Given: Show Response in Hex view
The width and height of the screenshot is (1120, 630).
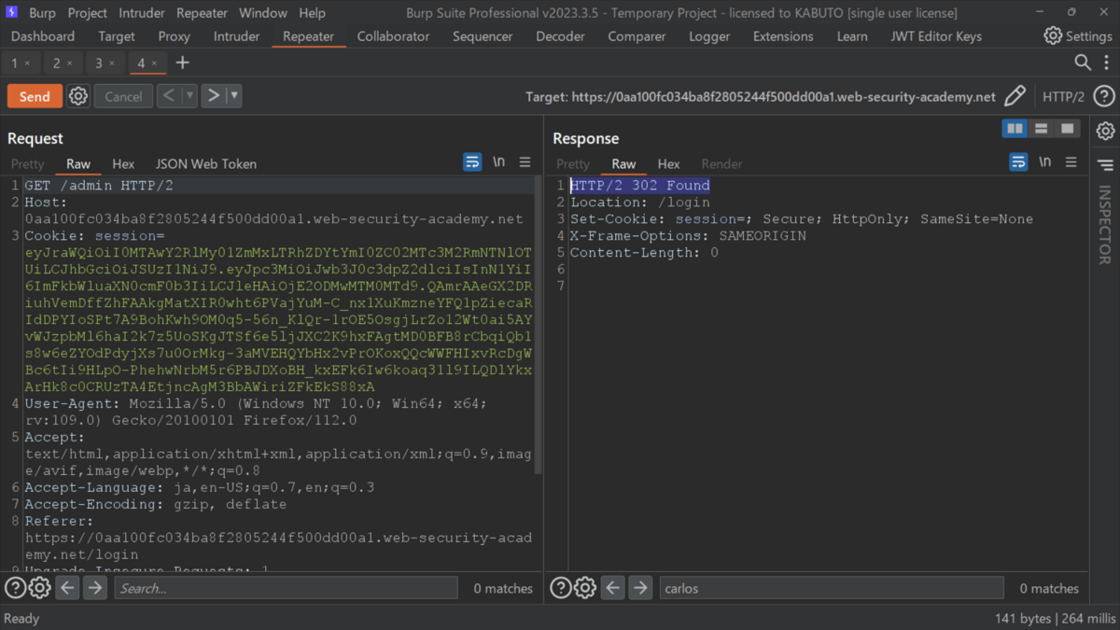Looking at the screenshot, I should pyautogui.click(x=668, y=163).
